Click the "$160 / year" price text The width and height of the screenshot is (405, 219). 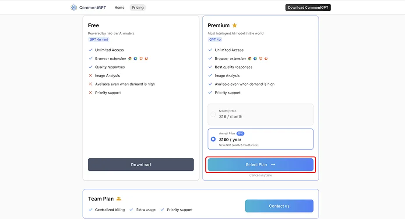230,139
